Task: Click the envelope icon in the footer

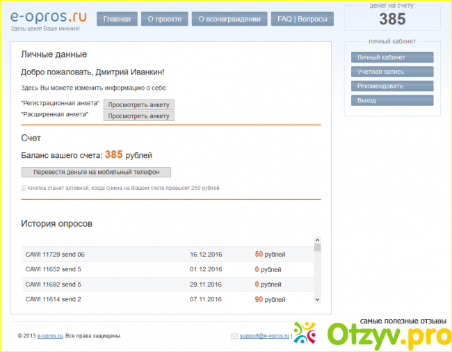Action: (x=234, y=336)
